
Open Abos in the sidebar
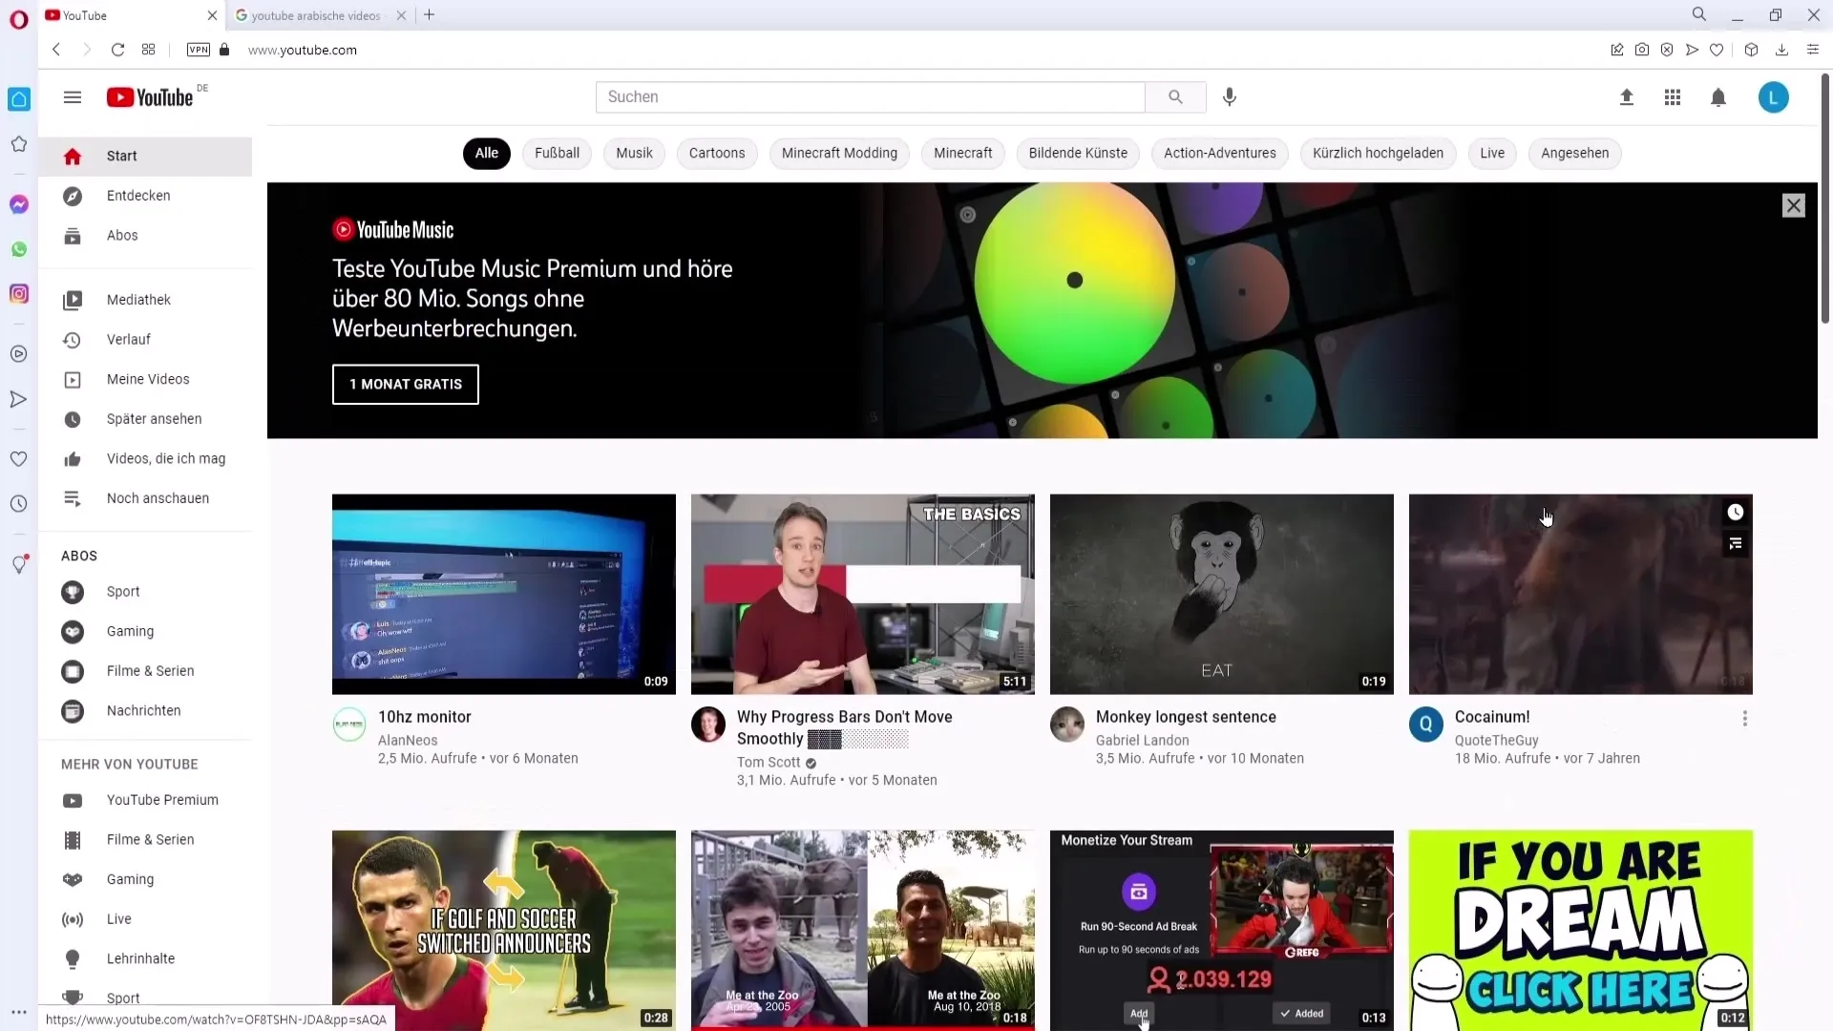click(x=145, y=236)
